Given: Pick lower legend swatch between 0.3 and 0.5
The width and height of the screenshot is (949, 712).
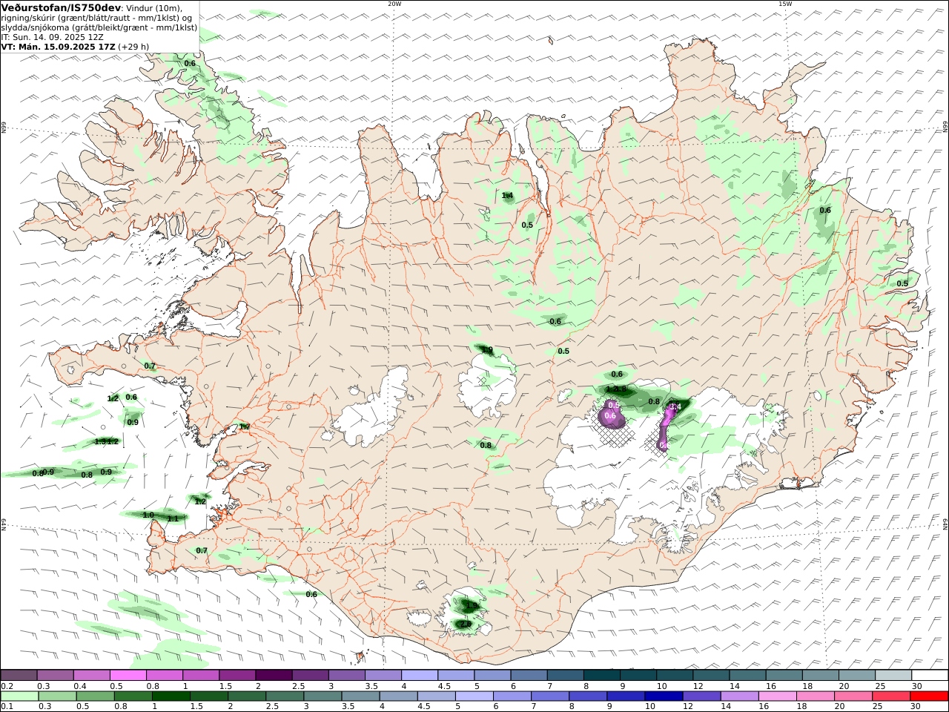Looking at the screenshot, I should pyautogui.click(x=58, y=696).
